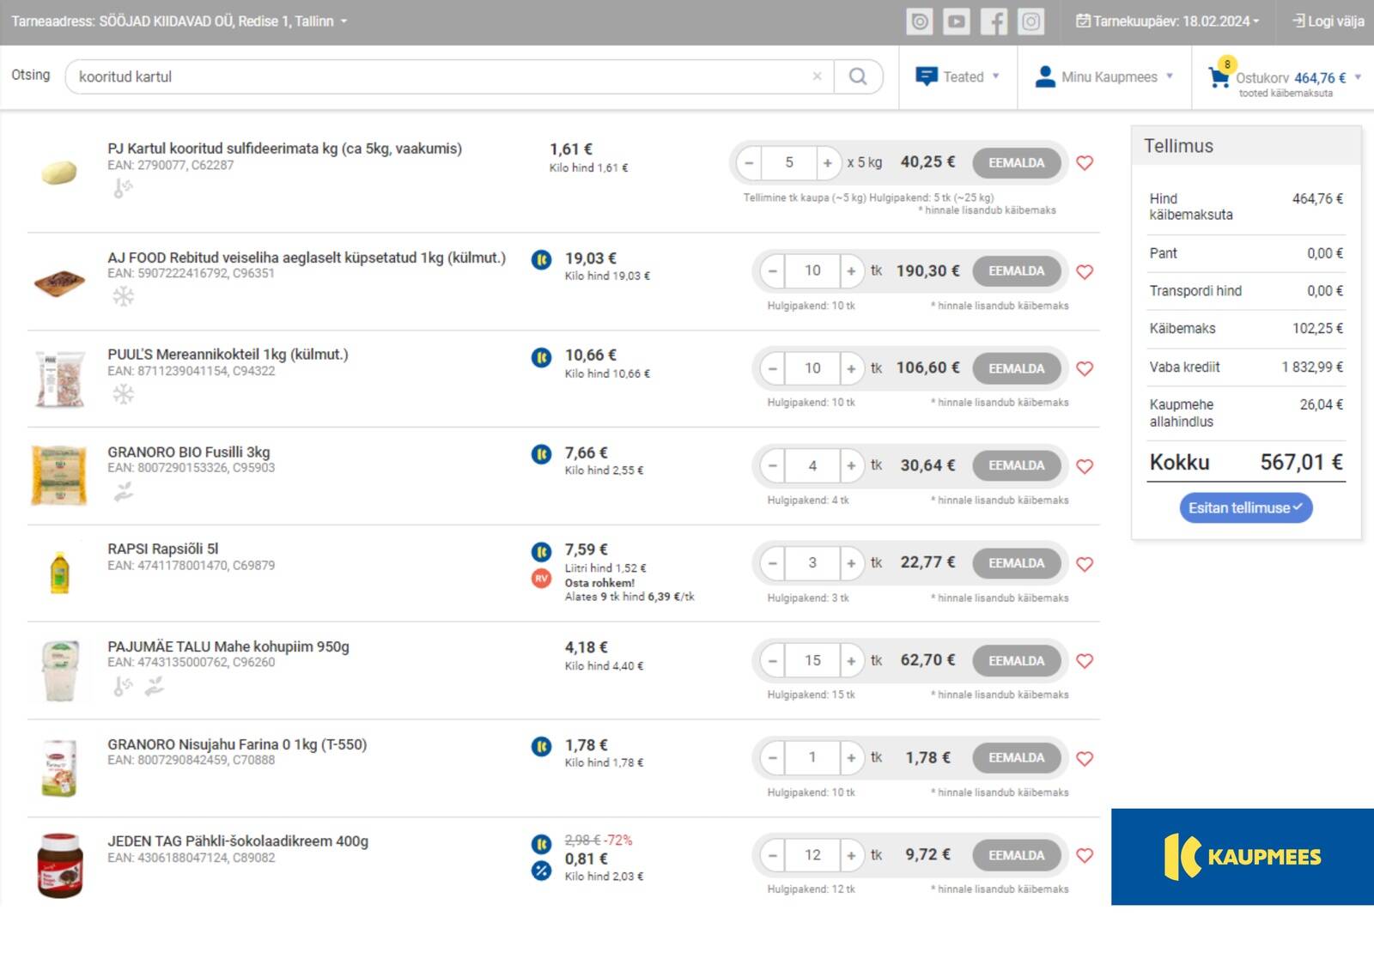The height and width of the screenshot is (971, 1374).
Task: Expand the Tarneaadress delivery address dropdown
Action: pos(343,21)
